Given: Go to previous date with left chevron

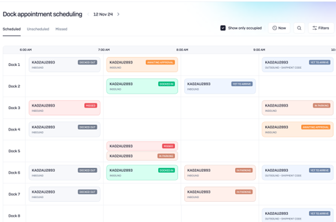Looking at the screenshot, I should [x=88, y=14].
